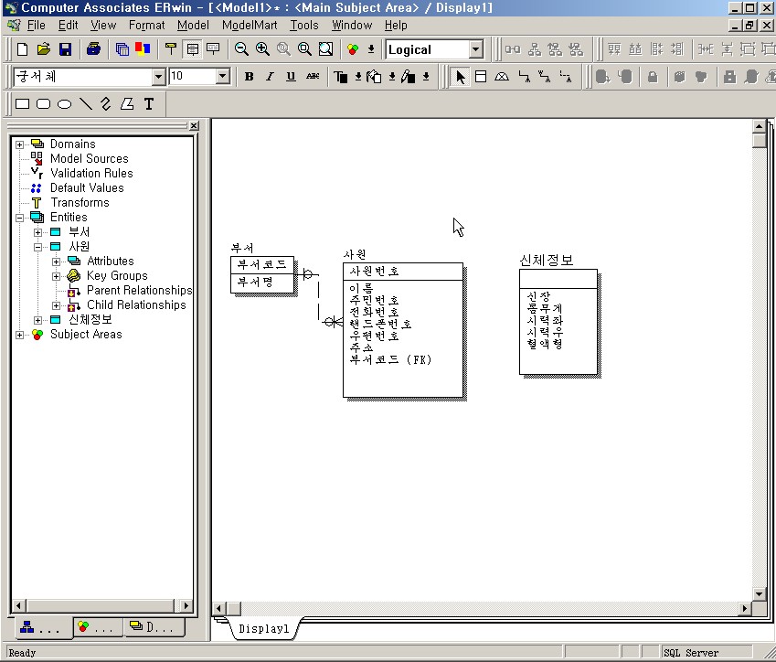Choose the connected-line (zigzag) drawing tool

(x=106, y=104)
